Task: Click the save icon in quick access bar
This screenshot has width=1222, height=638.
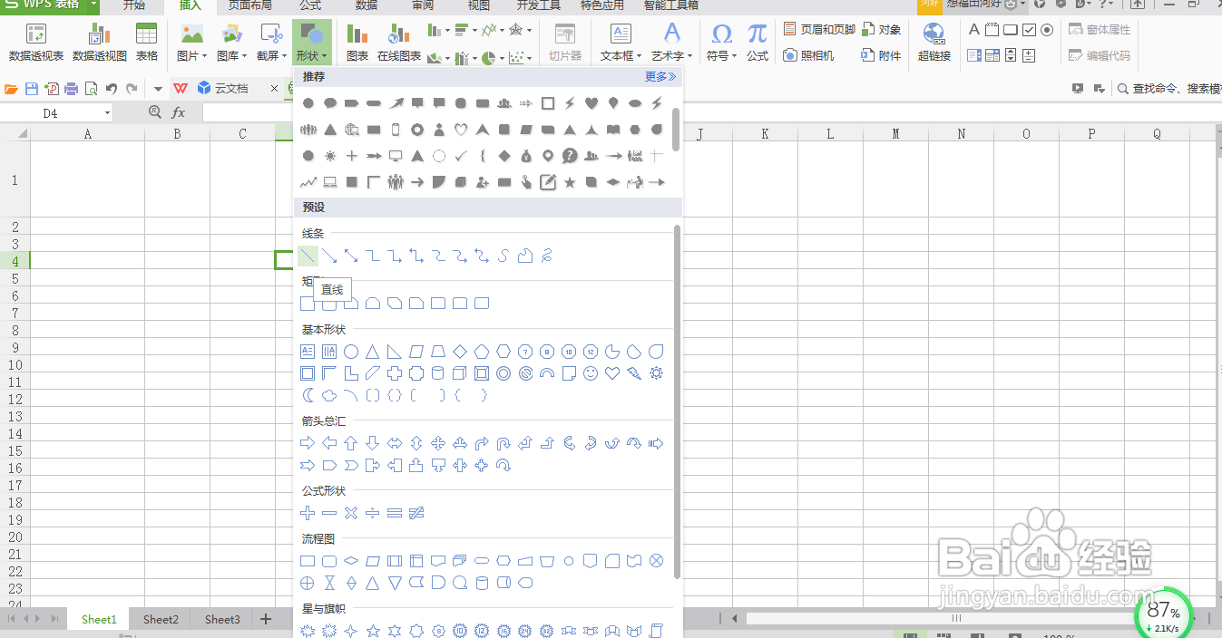Action: click(32, 89)
